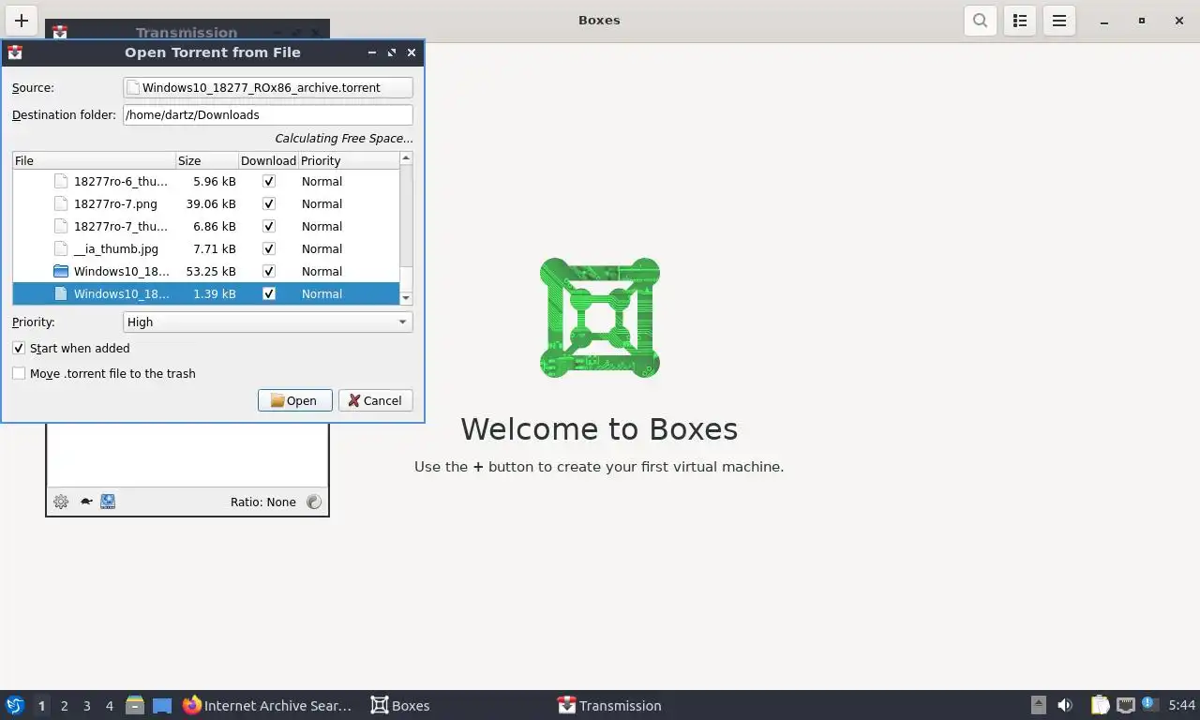Change Normal priority for __ia_thumb.jpg

point(322,248)
